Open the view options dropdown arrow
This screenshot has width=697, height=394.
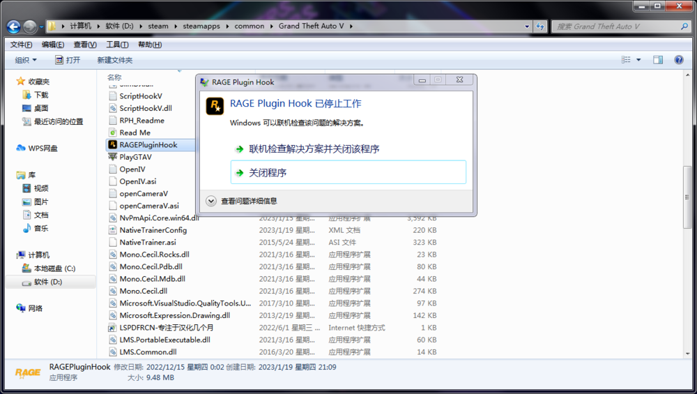638,60
